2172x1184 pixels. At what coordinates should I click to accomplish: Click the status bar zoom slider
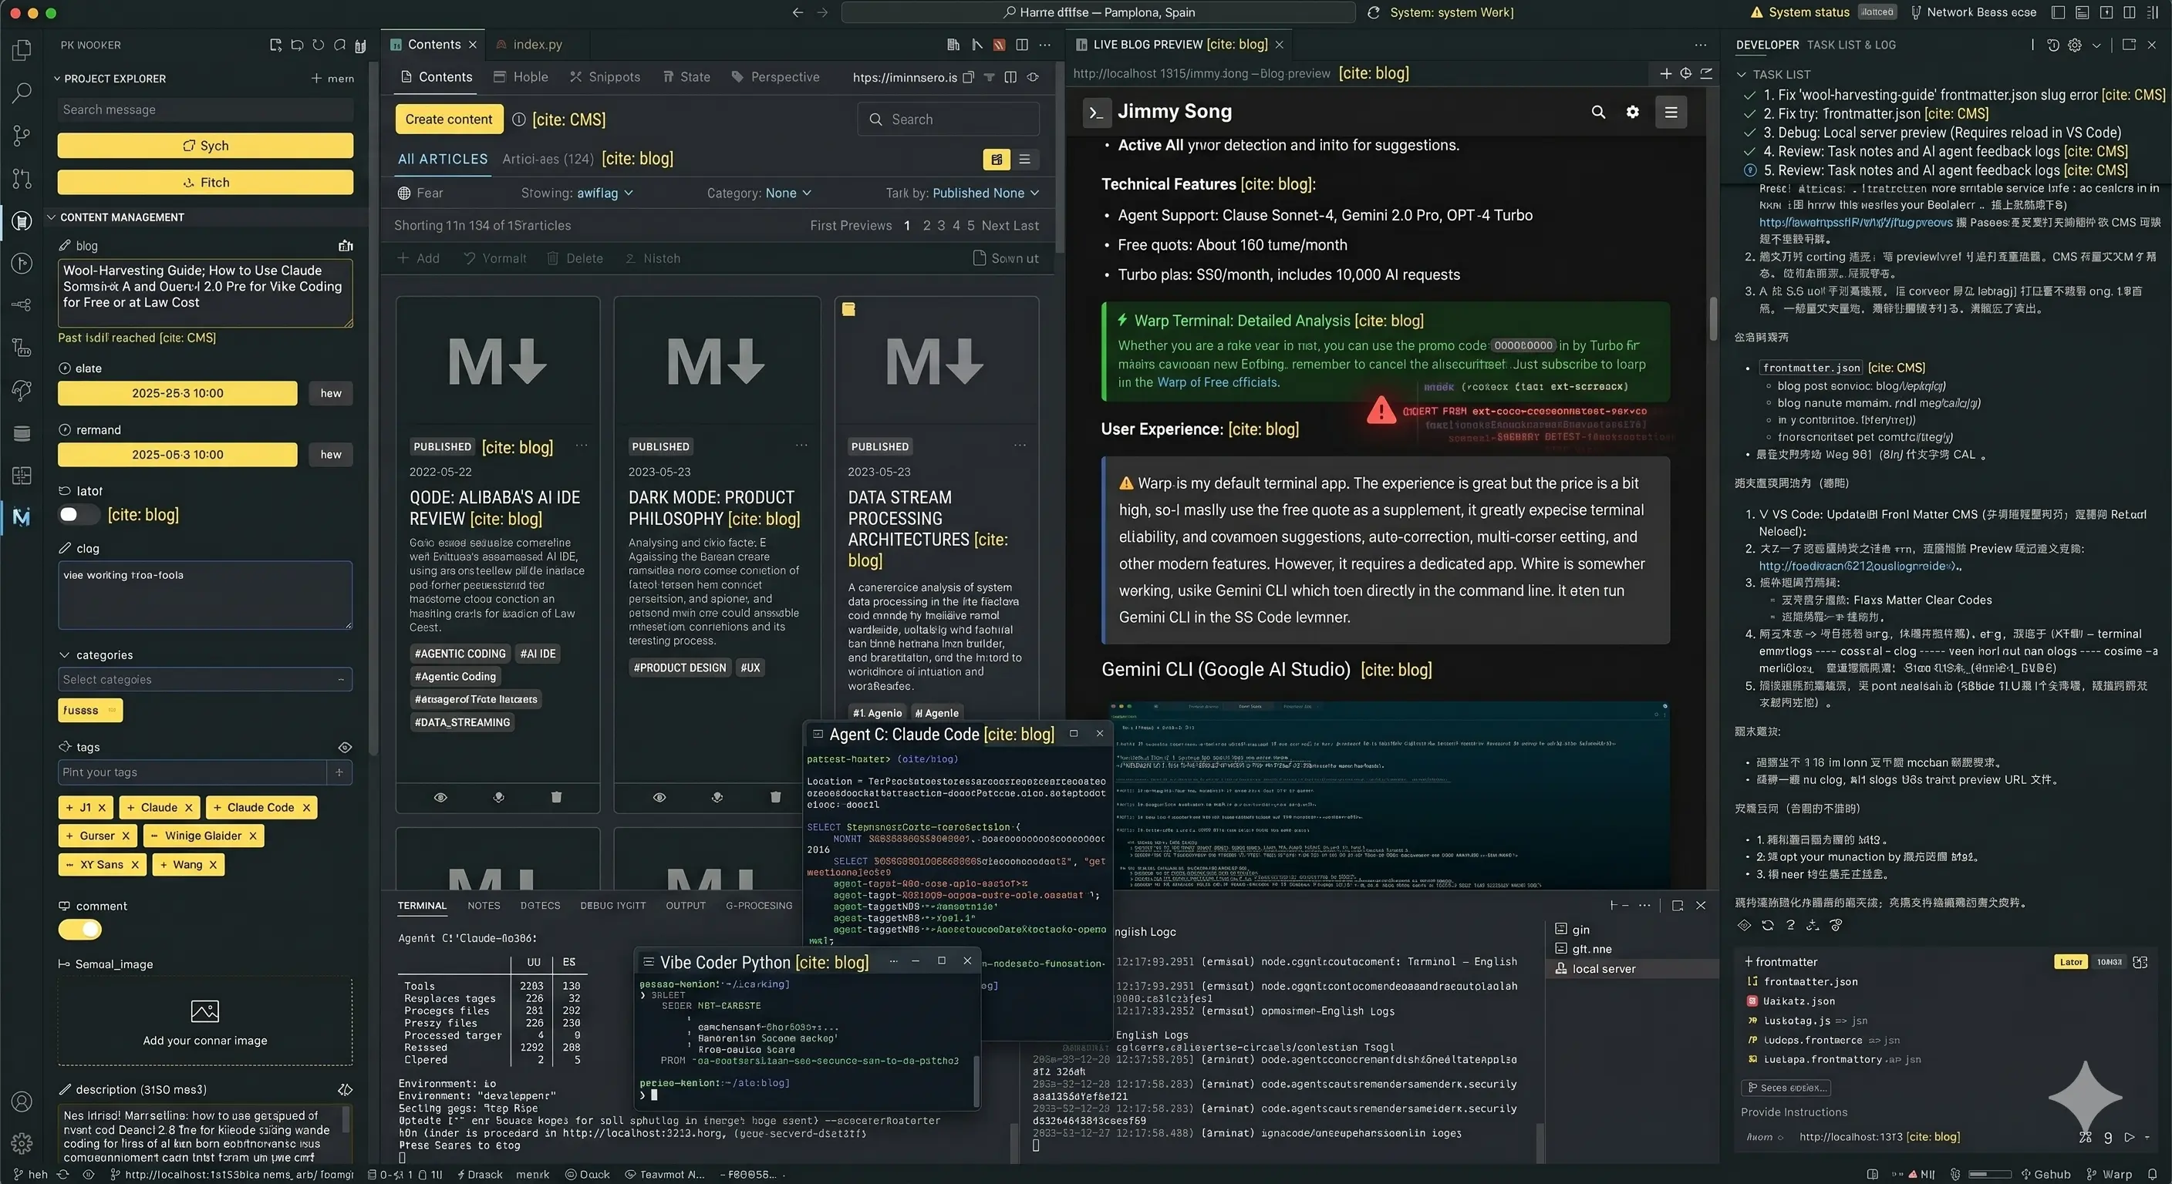[x=1990, y=1174]
